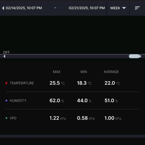
Task: Click the OFF label on the chart
Action: [6, 52]
